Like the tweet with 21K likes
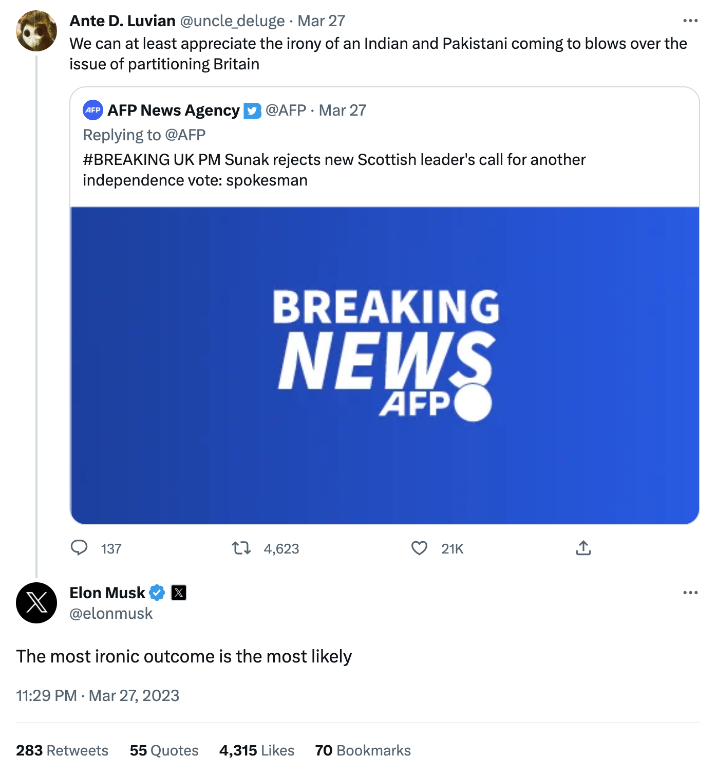Image resolution: width=716 pixels, height=774 pixels. pos(419,548)
